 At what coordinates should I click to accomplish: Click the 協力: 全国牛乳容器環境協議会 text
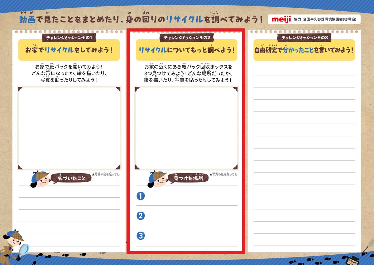coord(327,19)
